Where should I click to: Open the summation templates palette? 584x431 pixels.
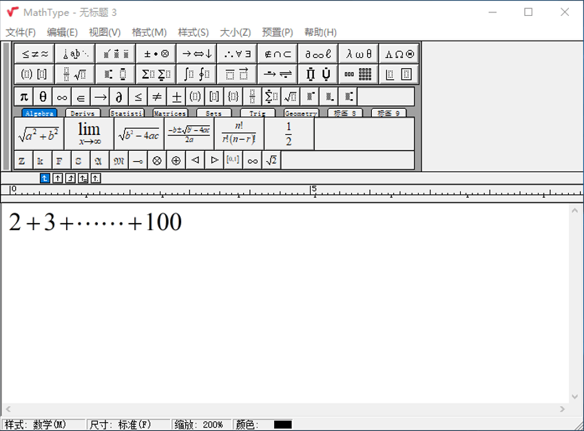[x=156, y=74]
